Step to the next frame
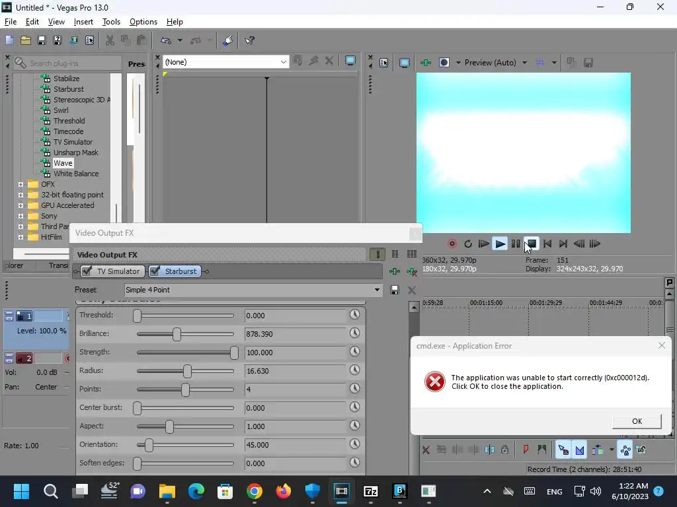The height and width of the screenshot is (507, 677). [595, 244]
